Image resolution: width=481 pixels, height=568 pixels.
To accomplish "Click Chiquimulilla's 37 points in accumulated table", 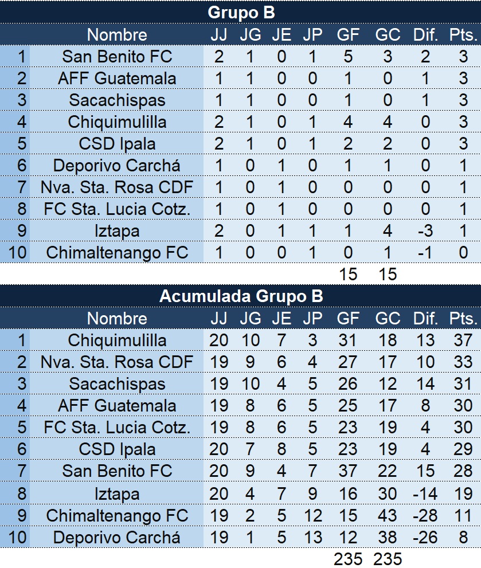I will click(x=463, y=340).
